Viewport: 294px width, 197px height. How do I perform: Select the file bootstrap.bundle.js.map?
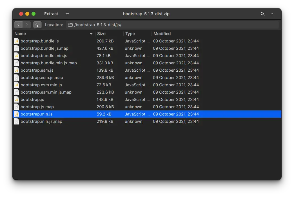[x=44, y=48]
